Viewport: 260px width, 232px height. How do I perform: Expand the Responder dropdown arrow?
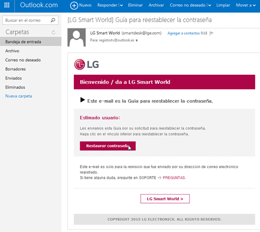click(121, 5)
